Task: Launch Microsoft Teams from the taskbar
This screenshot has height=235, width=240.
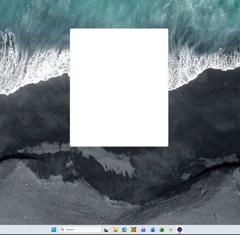Action: tap(143, 229)
